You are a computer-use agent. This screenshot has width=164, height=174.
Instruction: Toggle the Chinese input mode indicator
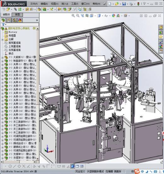coord(142,171)
